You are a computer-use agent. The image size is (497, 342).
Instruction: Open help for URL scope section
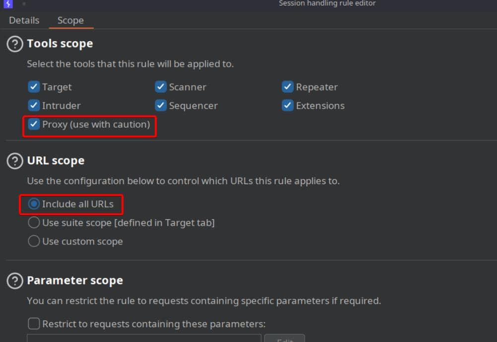point(15,161)
